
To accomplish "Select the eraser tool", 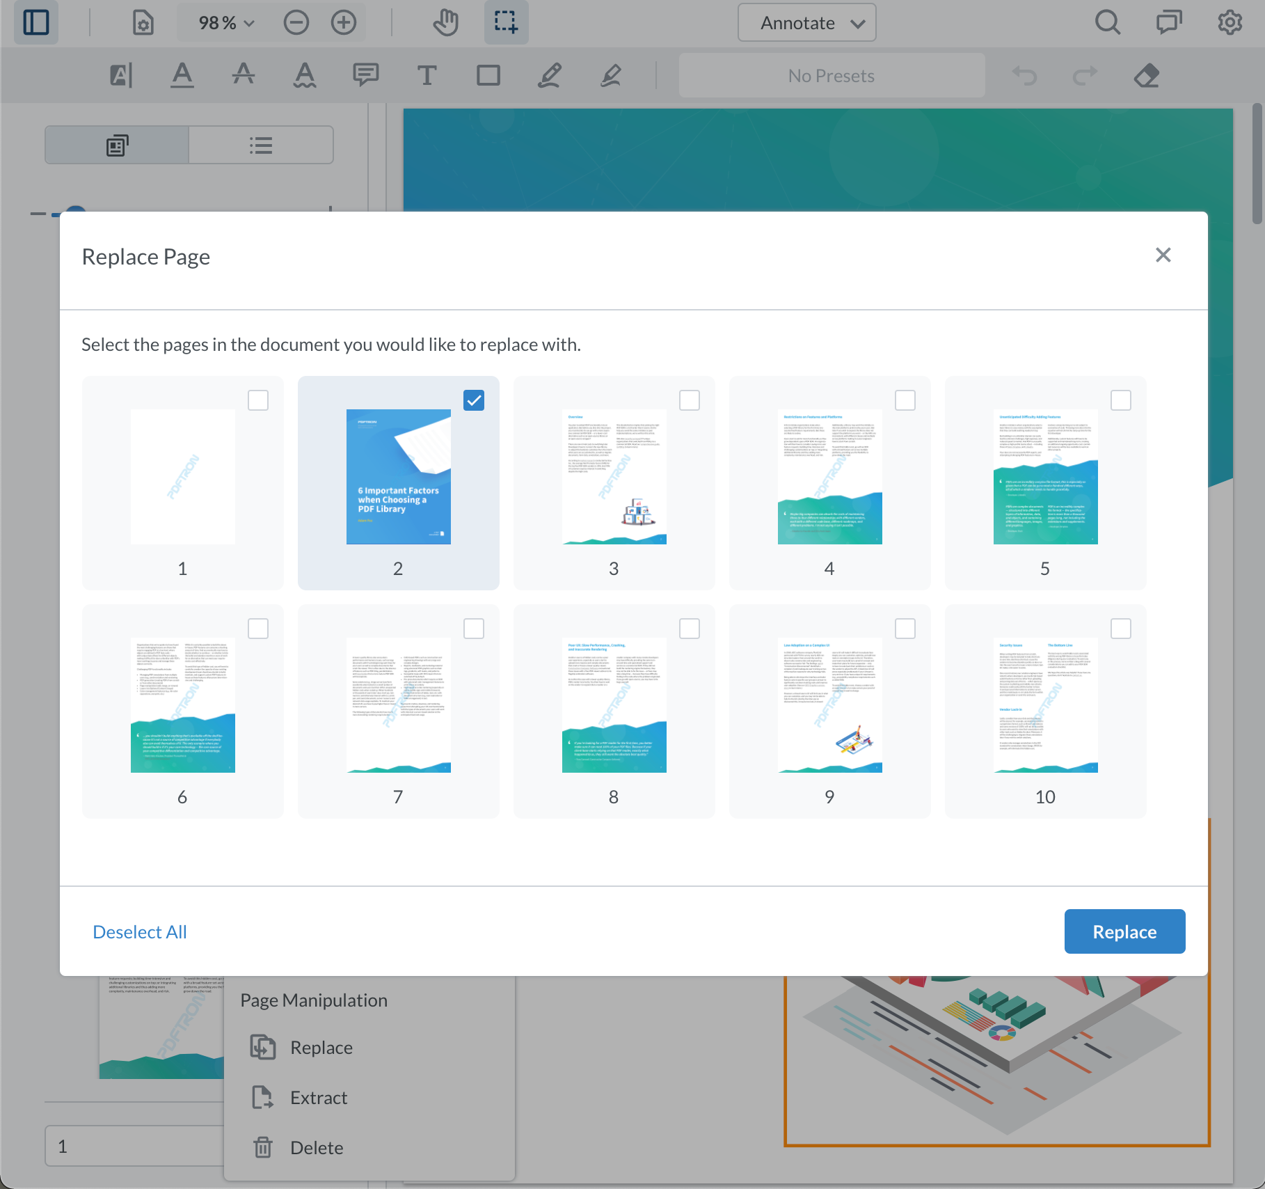I will point(1147,75).
